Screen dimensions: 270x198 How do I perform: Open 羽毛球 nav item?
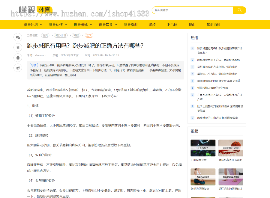[x=172, y=25]
